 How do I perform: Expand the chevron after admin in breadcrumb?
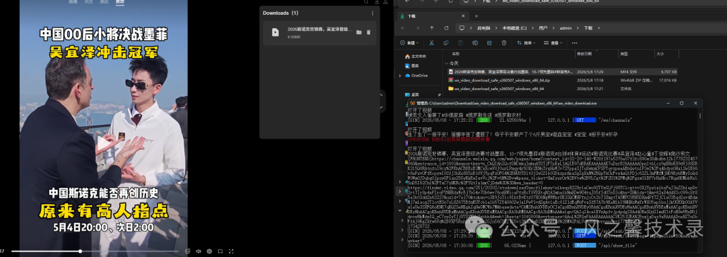pyautogui.click(x=578, y=28)
